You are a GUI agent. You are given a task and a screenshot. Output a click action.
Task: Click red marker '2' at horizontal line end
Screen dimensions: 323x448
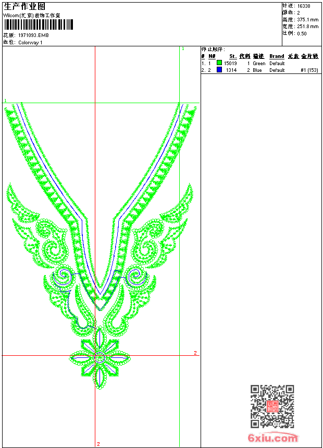(x=195, y=353)
